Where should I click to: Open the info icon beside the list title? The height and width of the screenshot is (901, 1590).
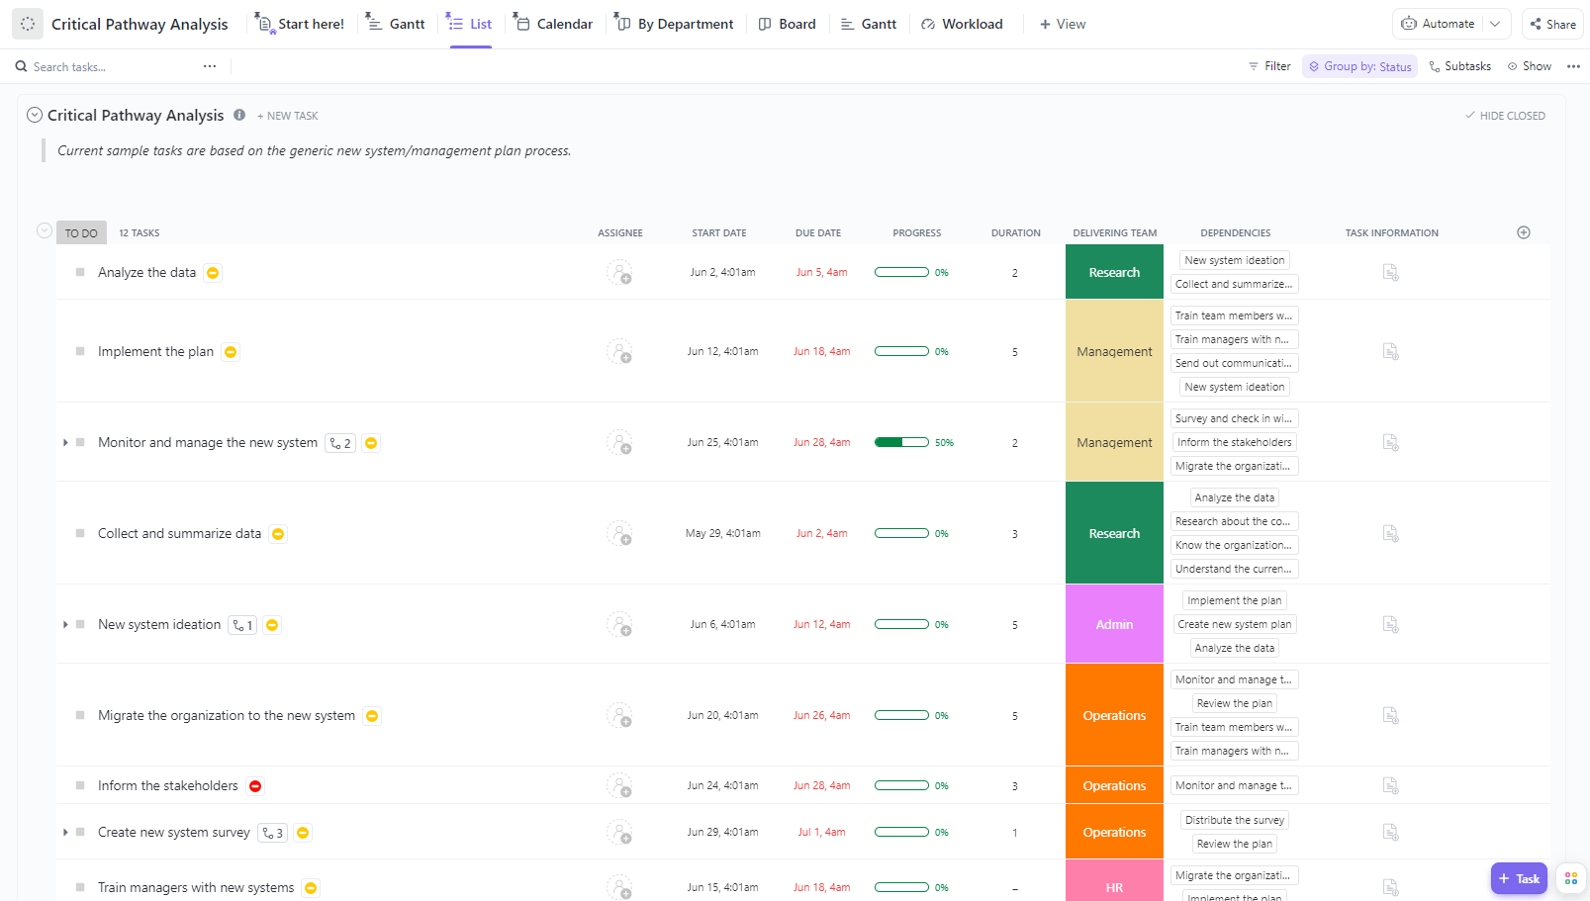(x=239, y=116)
